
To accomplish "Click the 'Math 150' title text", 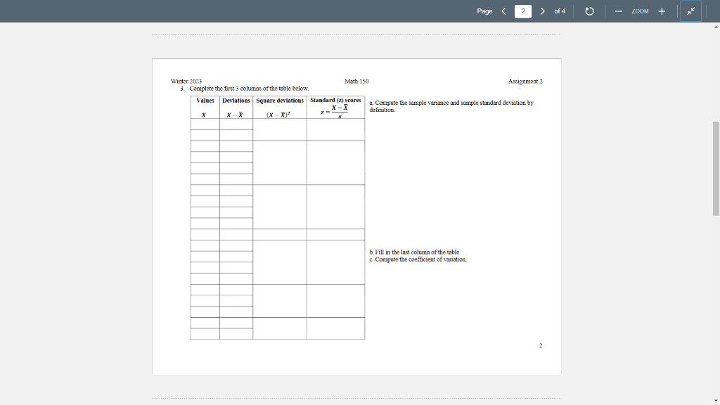I will 356,81.
